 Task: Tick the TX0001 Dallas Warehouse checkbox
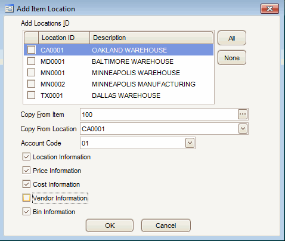31,95
